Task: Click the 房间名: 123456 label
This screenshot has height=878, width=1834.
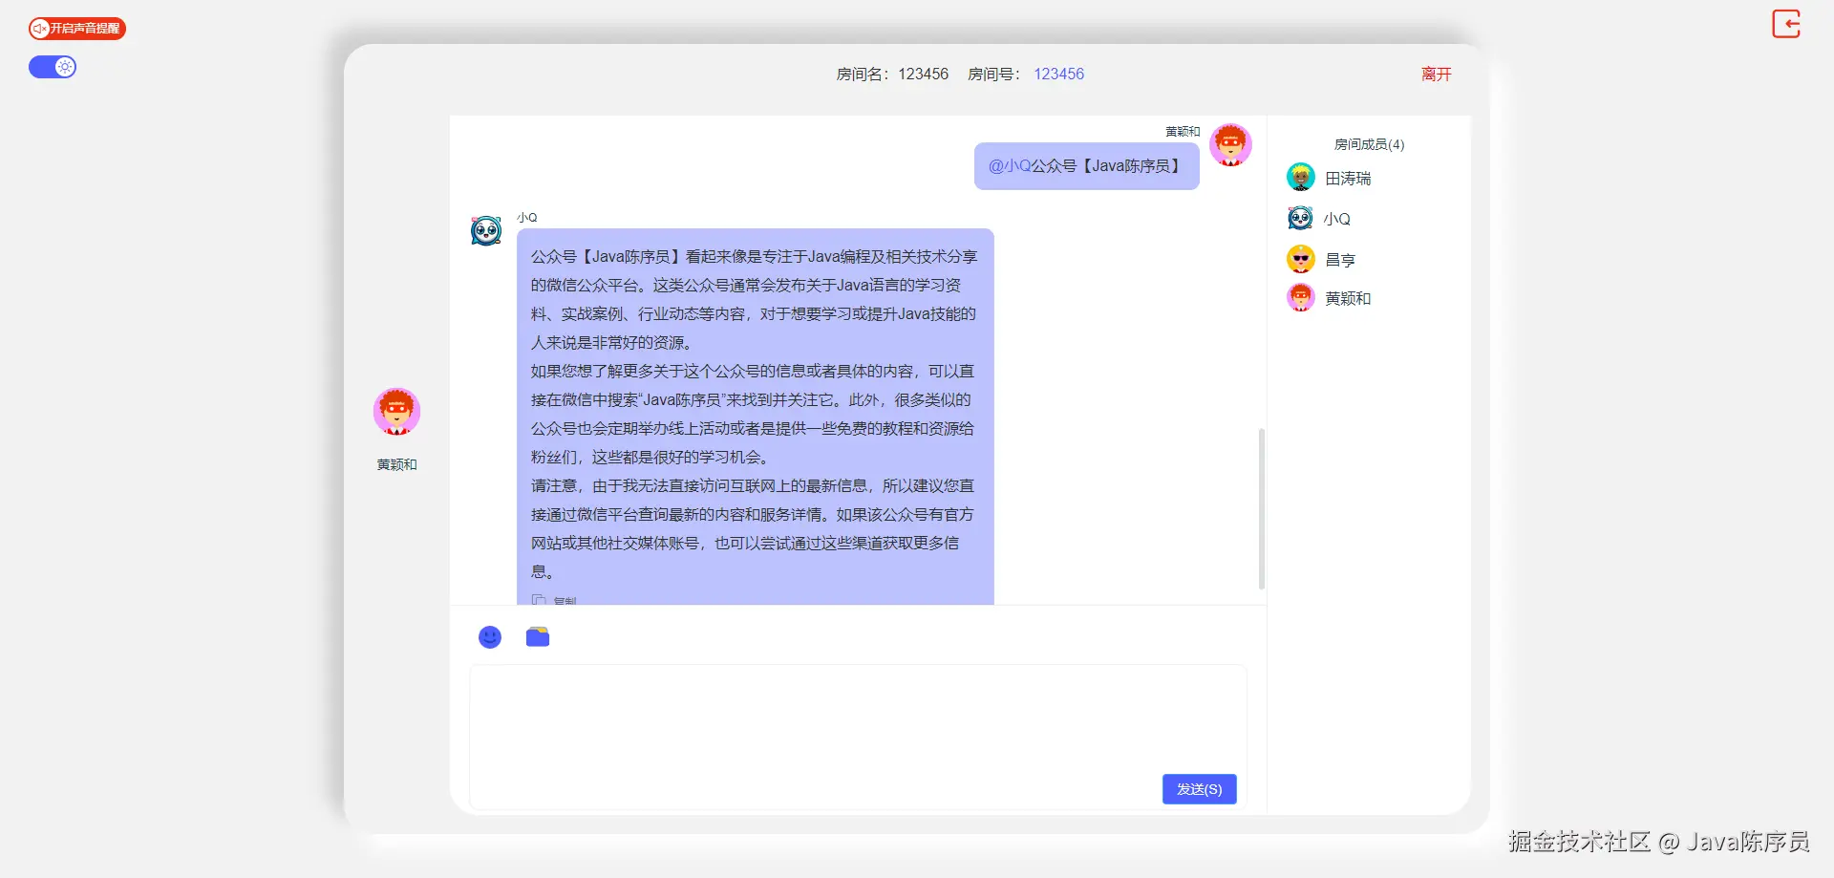Action: point(892,74)
